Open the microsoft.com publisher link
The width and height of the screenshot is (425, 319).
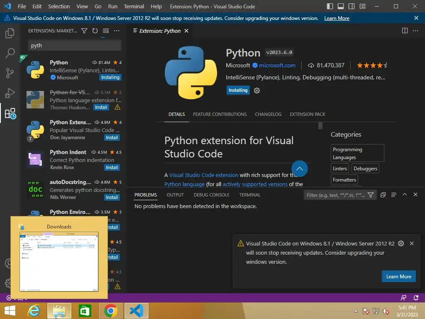click(277, 65)
